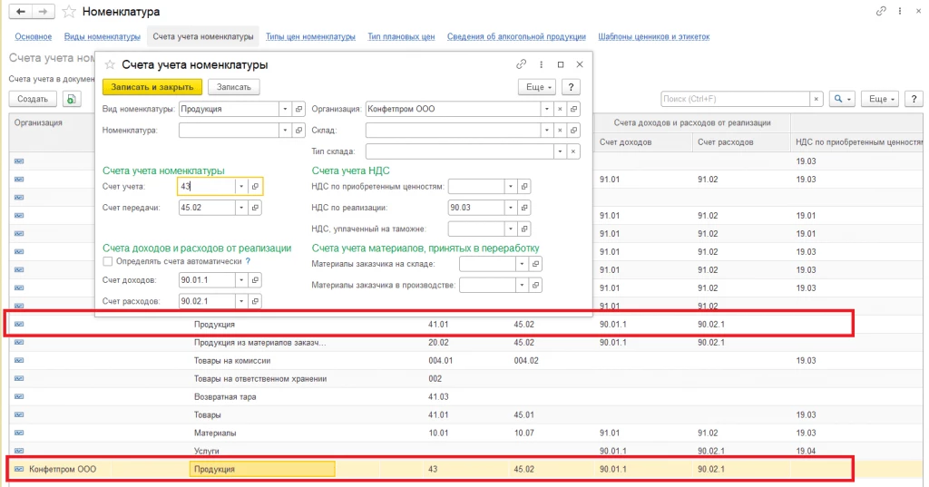Select the Возвратная тара row
Image resolution: width=929 pixels, height=487 pixels.
pos(465,397)
